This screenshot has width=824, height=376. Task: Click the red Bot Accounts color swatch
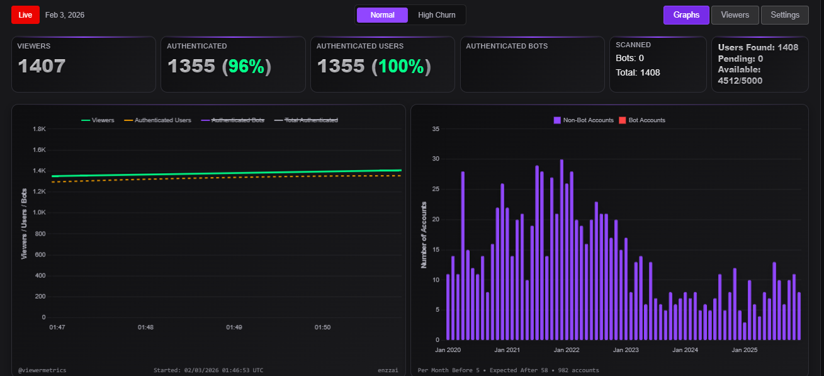(x=623, y=120)
